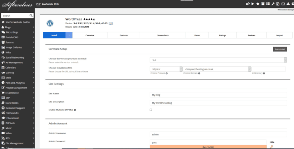Click the Admin Username field
This screenshot has width=294, height=149.
coord(219,134)
